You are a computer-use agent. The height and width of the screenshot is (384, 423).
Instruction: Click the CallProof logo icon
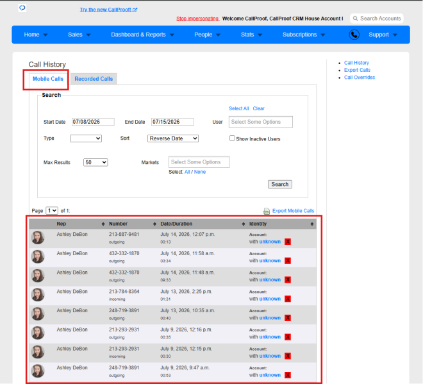coord(22,8)
